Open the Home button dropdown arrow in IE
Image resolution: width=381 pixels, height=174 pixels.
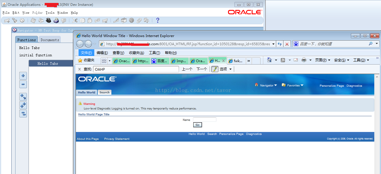tap(276, 60)
